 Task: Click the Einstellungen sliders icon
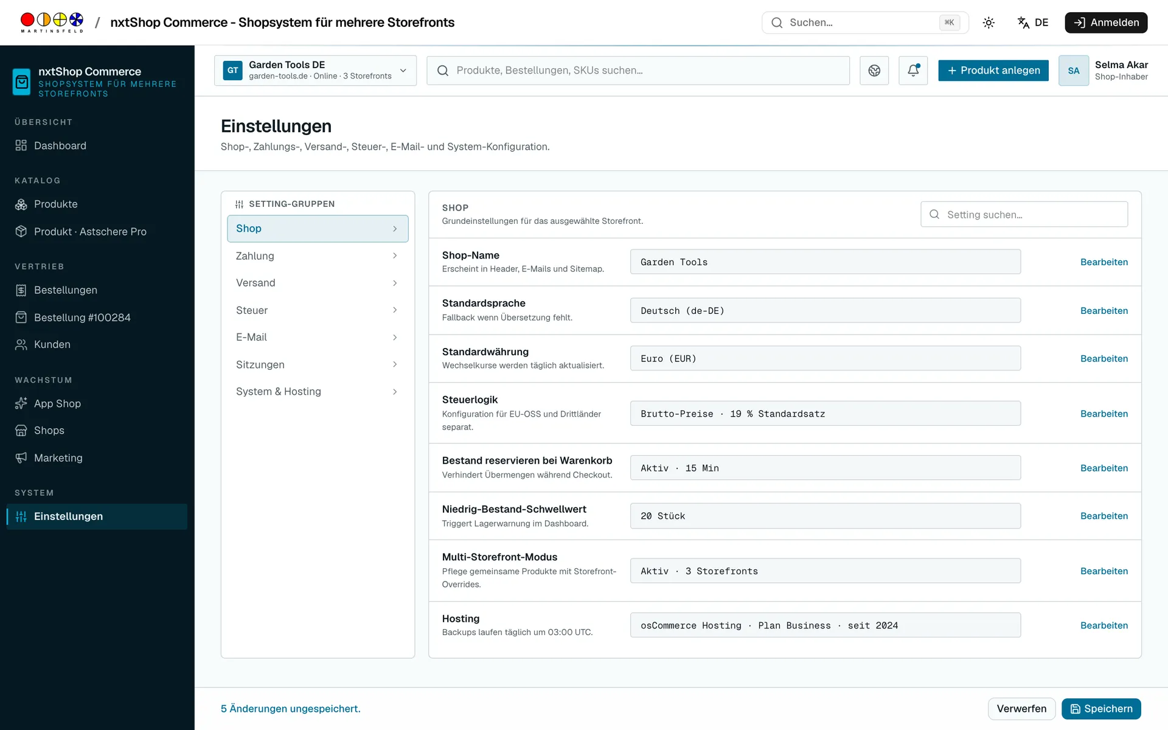tap(21, 516)
